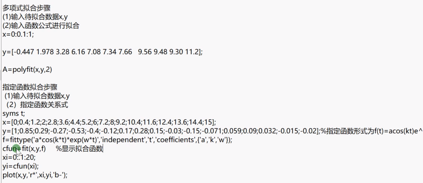Click the text (1)输入待拟合数据x,y under 多项式拟合步骤

click(x=35, y=17)
